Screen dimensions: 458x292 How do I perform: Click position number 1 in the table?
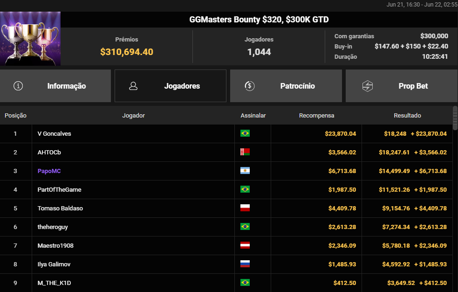point(15,133)
